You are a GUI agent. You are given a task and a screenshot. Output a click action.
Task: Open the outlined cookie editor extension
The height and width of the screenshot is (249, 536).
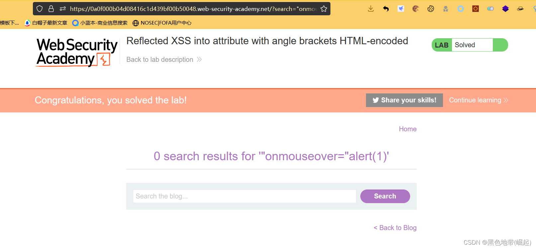[431, 9]
